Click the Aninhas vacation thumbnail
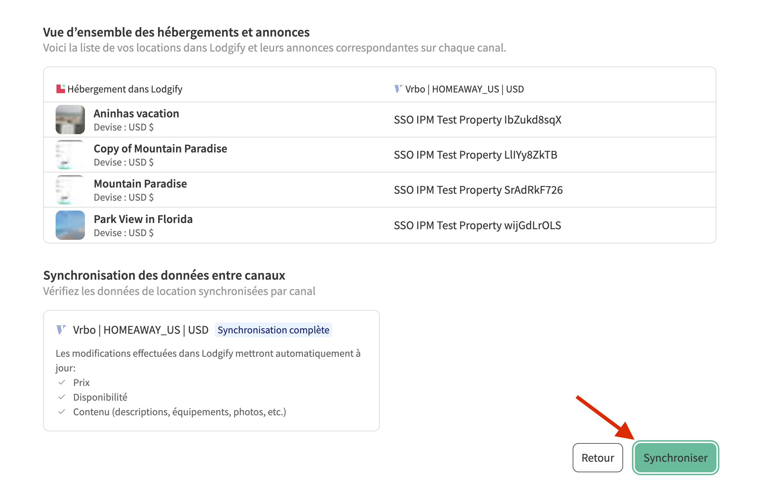Viewport: 775px width, 484px height. [x=70, y=120]
